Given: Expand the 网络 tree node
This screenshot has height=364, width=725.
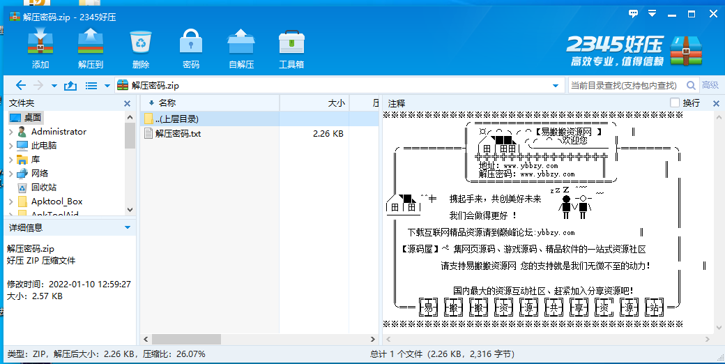Looking at the screenshot, I should click(x=11, y=174).
